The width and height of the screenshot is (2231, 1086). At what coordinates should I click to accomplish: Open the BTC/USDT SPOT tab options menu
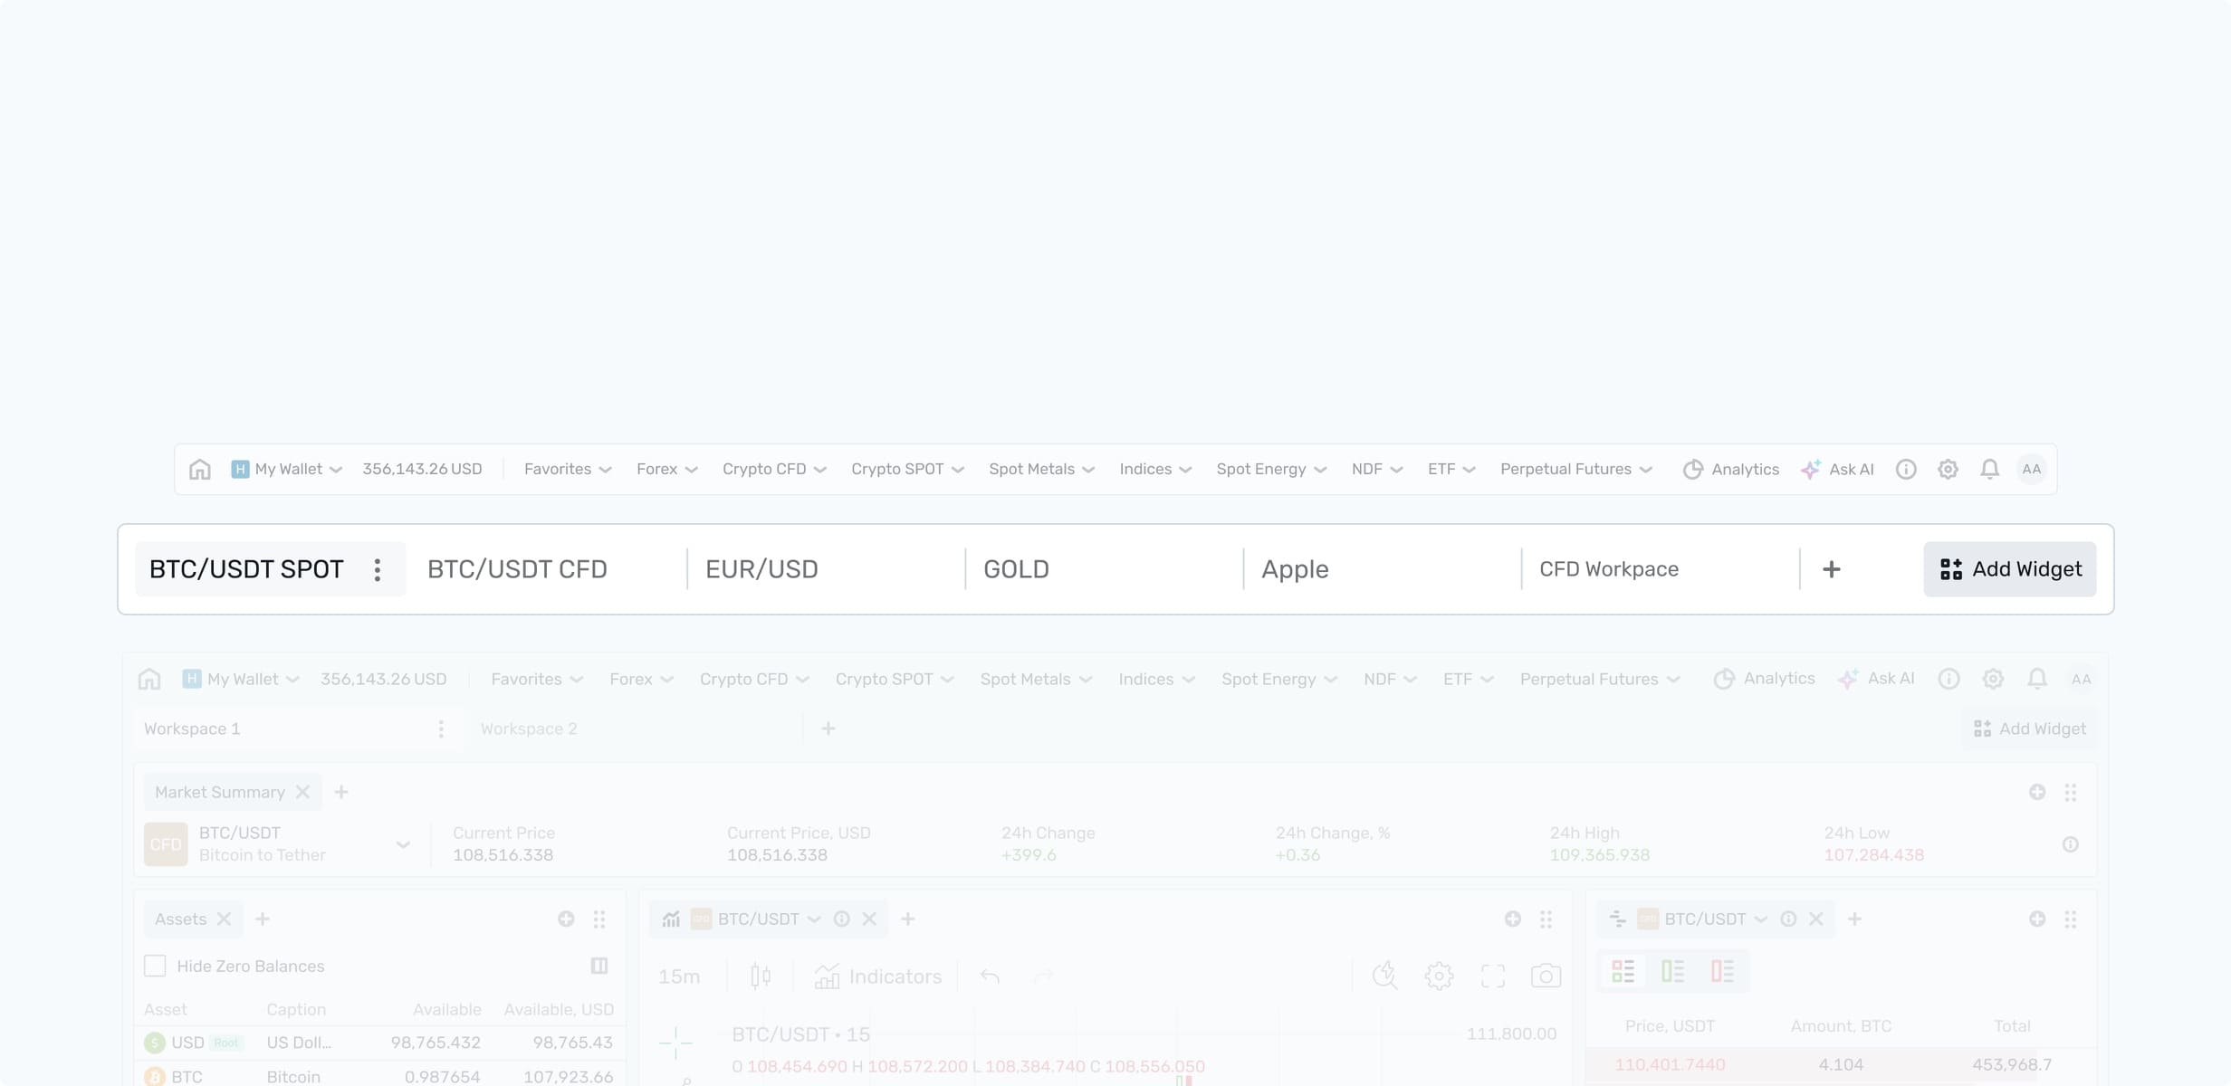[x=378, y=569]
